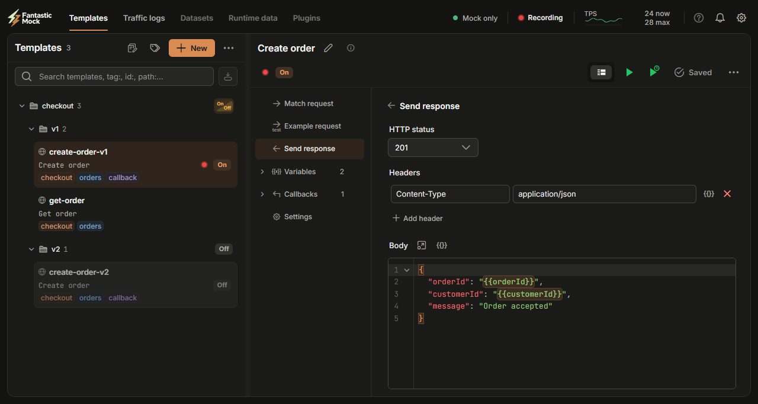The image size is (758, 404).
Task: Go to Example request step
Action: coord(310,126)
